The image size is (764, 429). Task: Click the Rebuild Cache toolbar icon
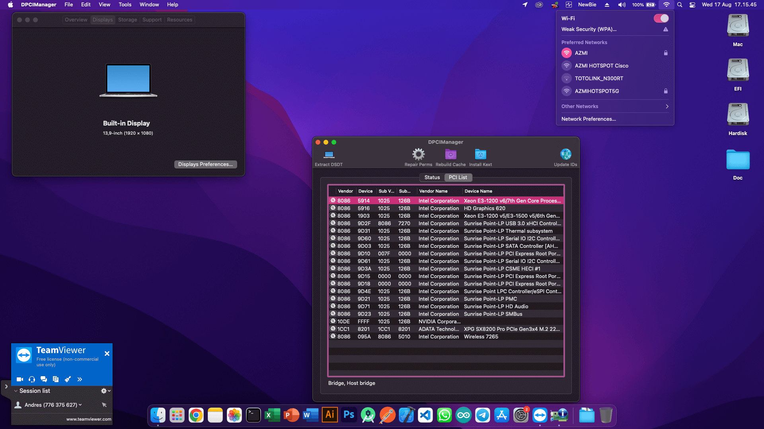[x=450, y=154]
